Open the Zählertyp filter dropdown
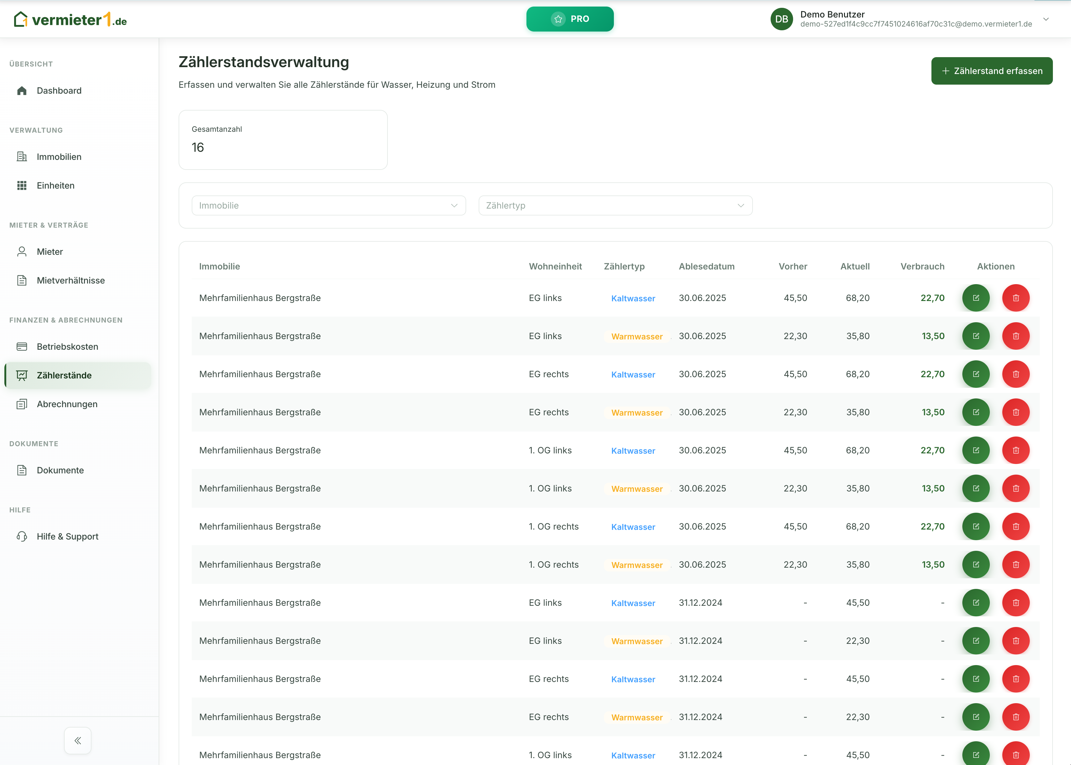Viewport: 1071px width, 765px height. pyautogui.click(x=615, y=205)
